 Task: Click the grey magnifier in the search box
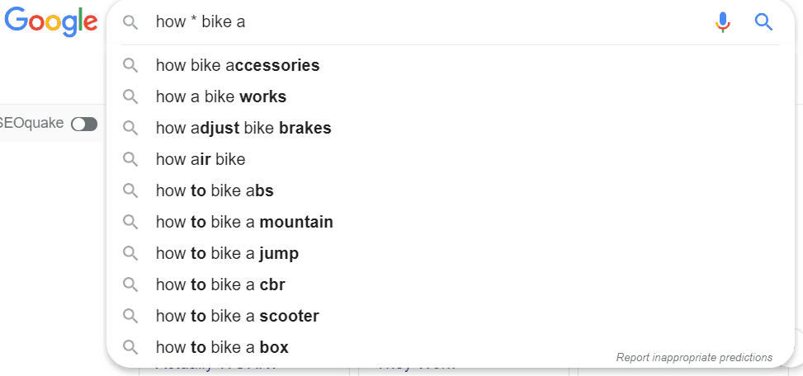coord(130,22)
